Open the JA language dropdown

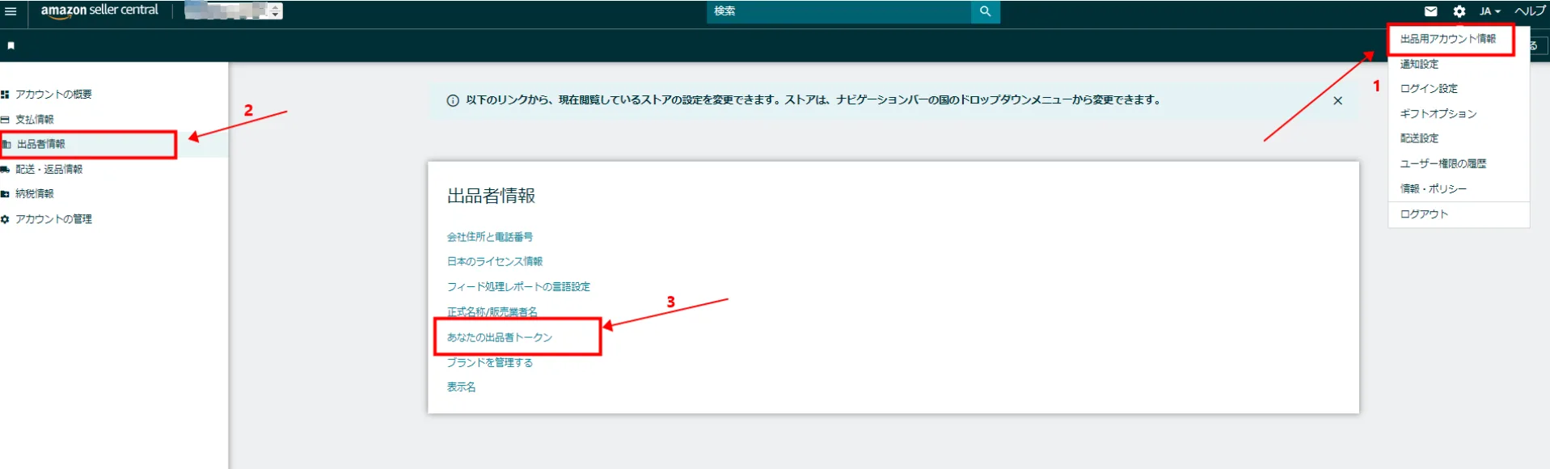[1489, 11]
